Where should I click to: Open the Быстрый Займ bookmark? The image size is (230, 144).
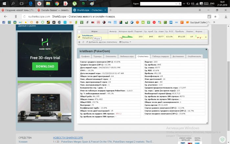(x=198, y=22)
